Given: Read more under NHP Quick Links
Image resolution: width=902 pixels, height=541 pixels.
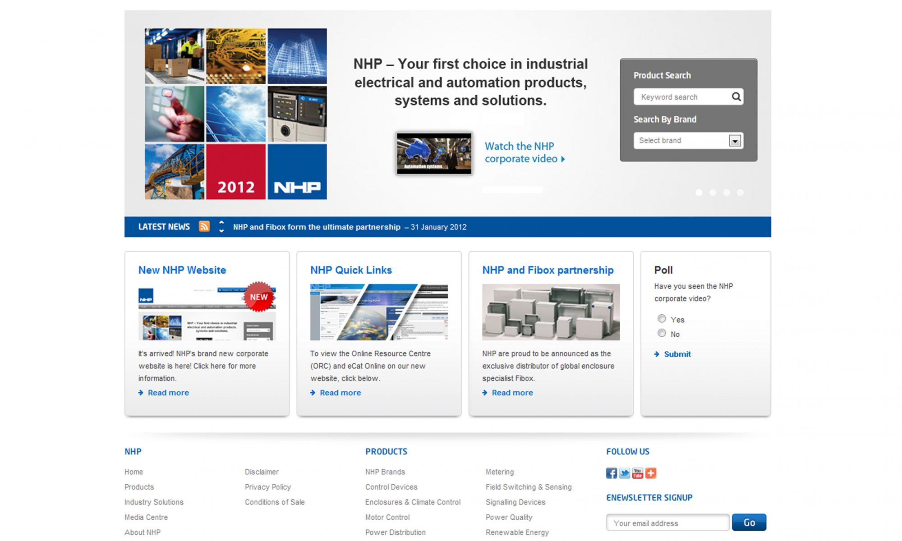Looking at the screenshot, I should (340, 393).
